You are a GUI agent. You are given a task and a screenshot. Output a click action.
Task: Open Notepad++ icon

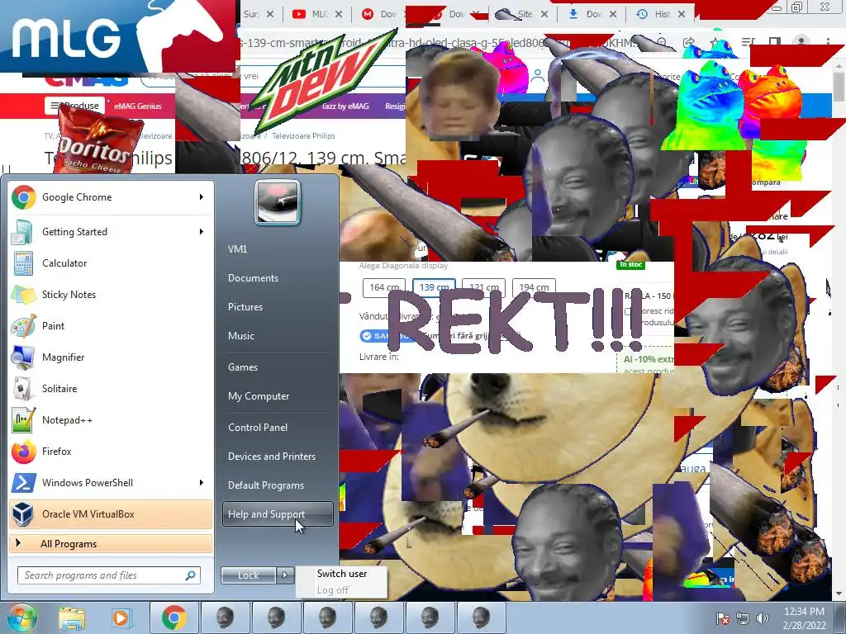pos(22,419)
